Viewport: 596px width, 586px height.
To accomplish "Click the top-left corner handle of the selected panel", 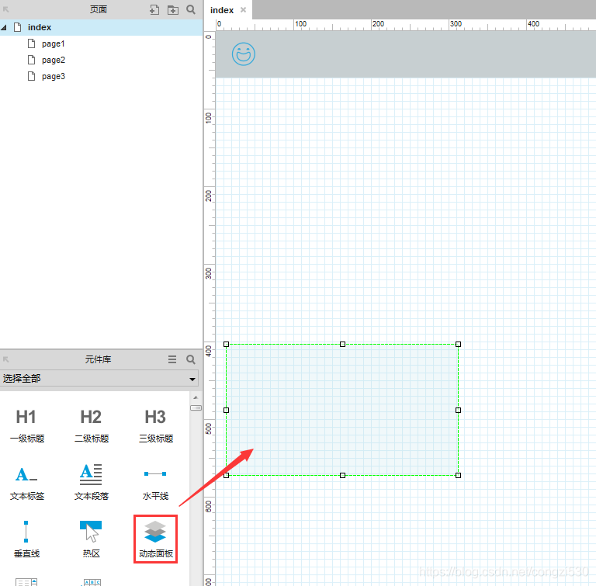I will pos(226,344).
